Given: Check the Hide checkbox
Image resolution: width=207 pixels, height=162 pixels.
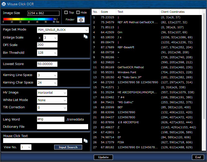Looking at the screenshot, I should (x=78, y=12).
